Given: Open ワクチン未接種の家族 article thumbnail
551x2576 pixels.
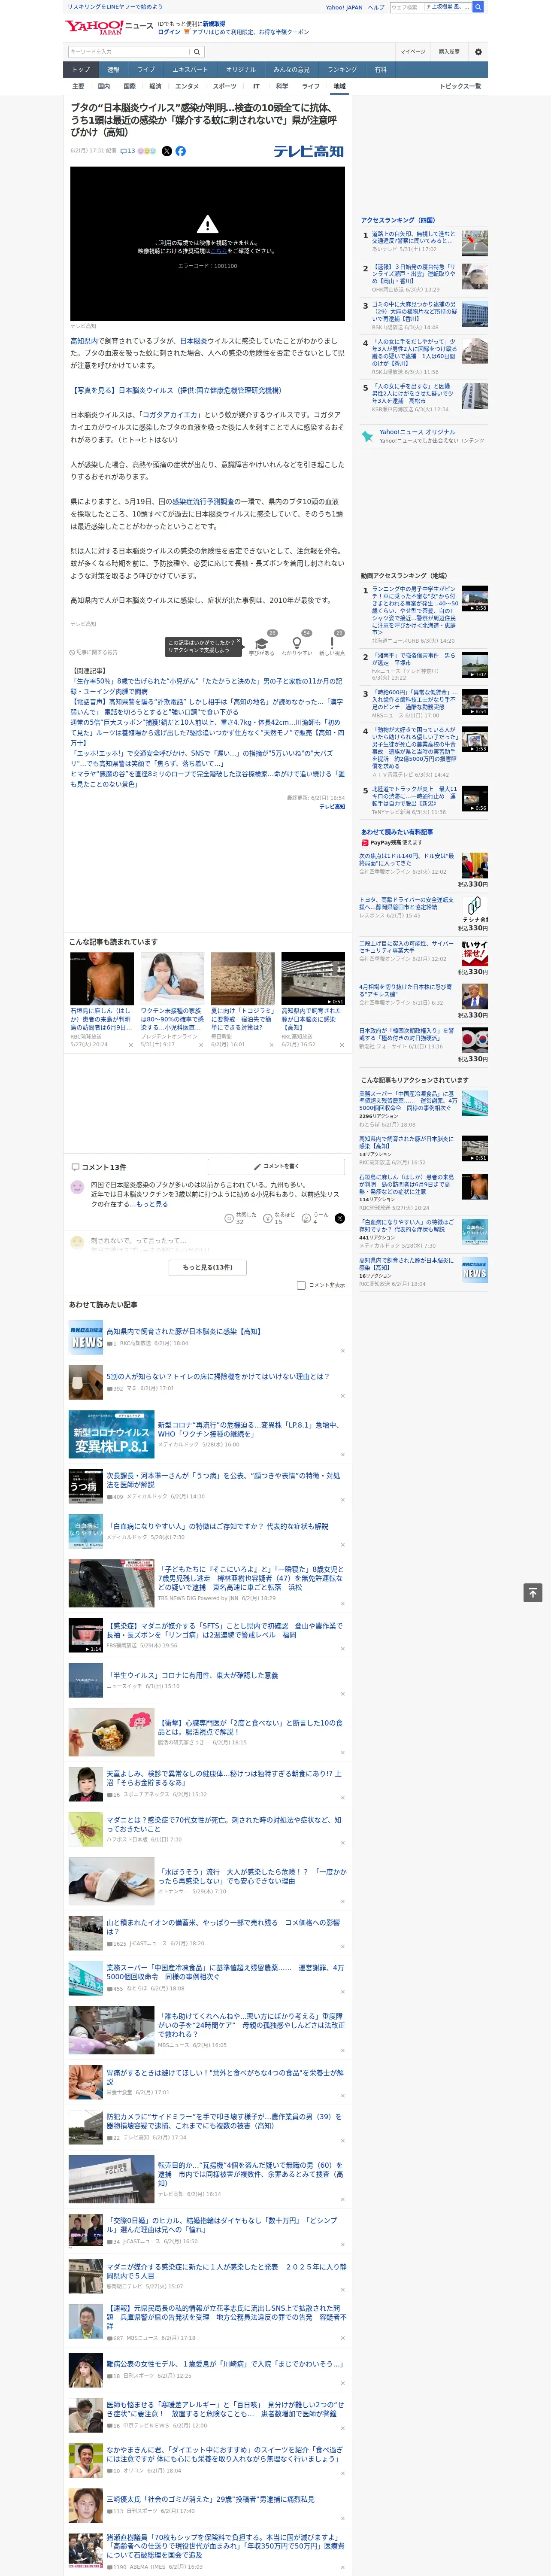Looking at the screenshot, I should pos(172,977).
